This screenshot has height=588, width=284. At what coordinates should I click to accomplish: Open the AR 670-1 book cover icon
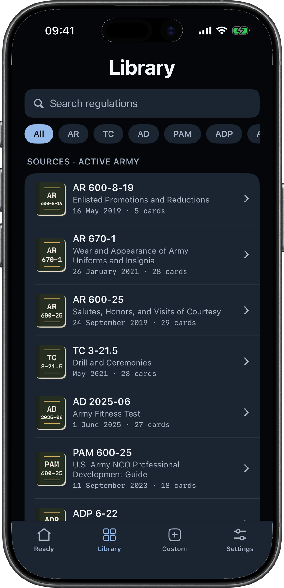tap(50, 255)
